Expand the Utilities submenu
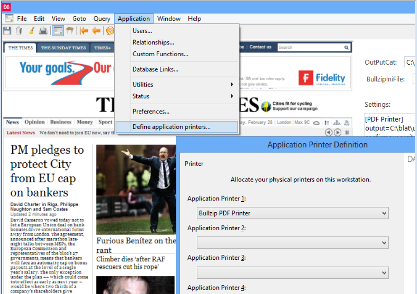 coord(177,85)
